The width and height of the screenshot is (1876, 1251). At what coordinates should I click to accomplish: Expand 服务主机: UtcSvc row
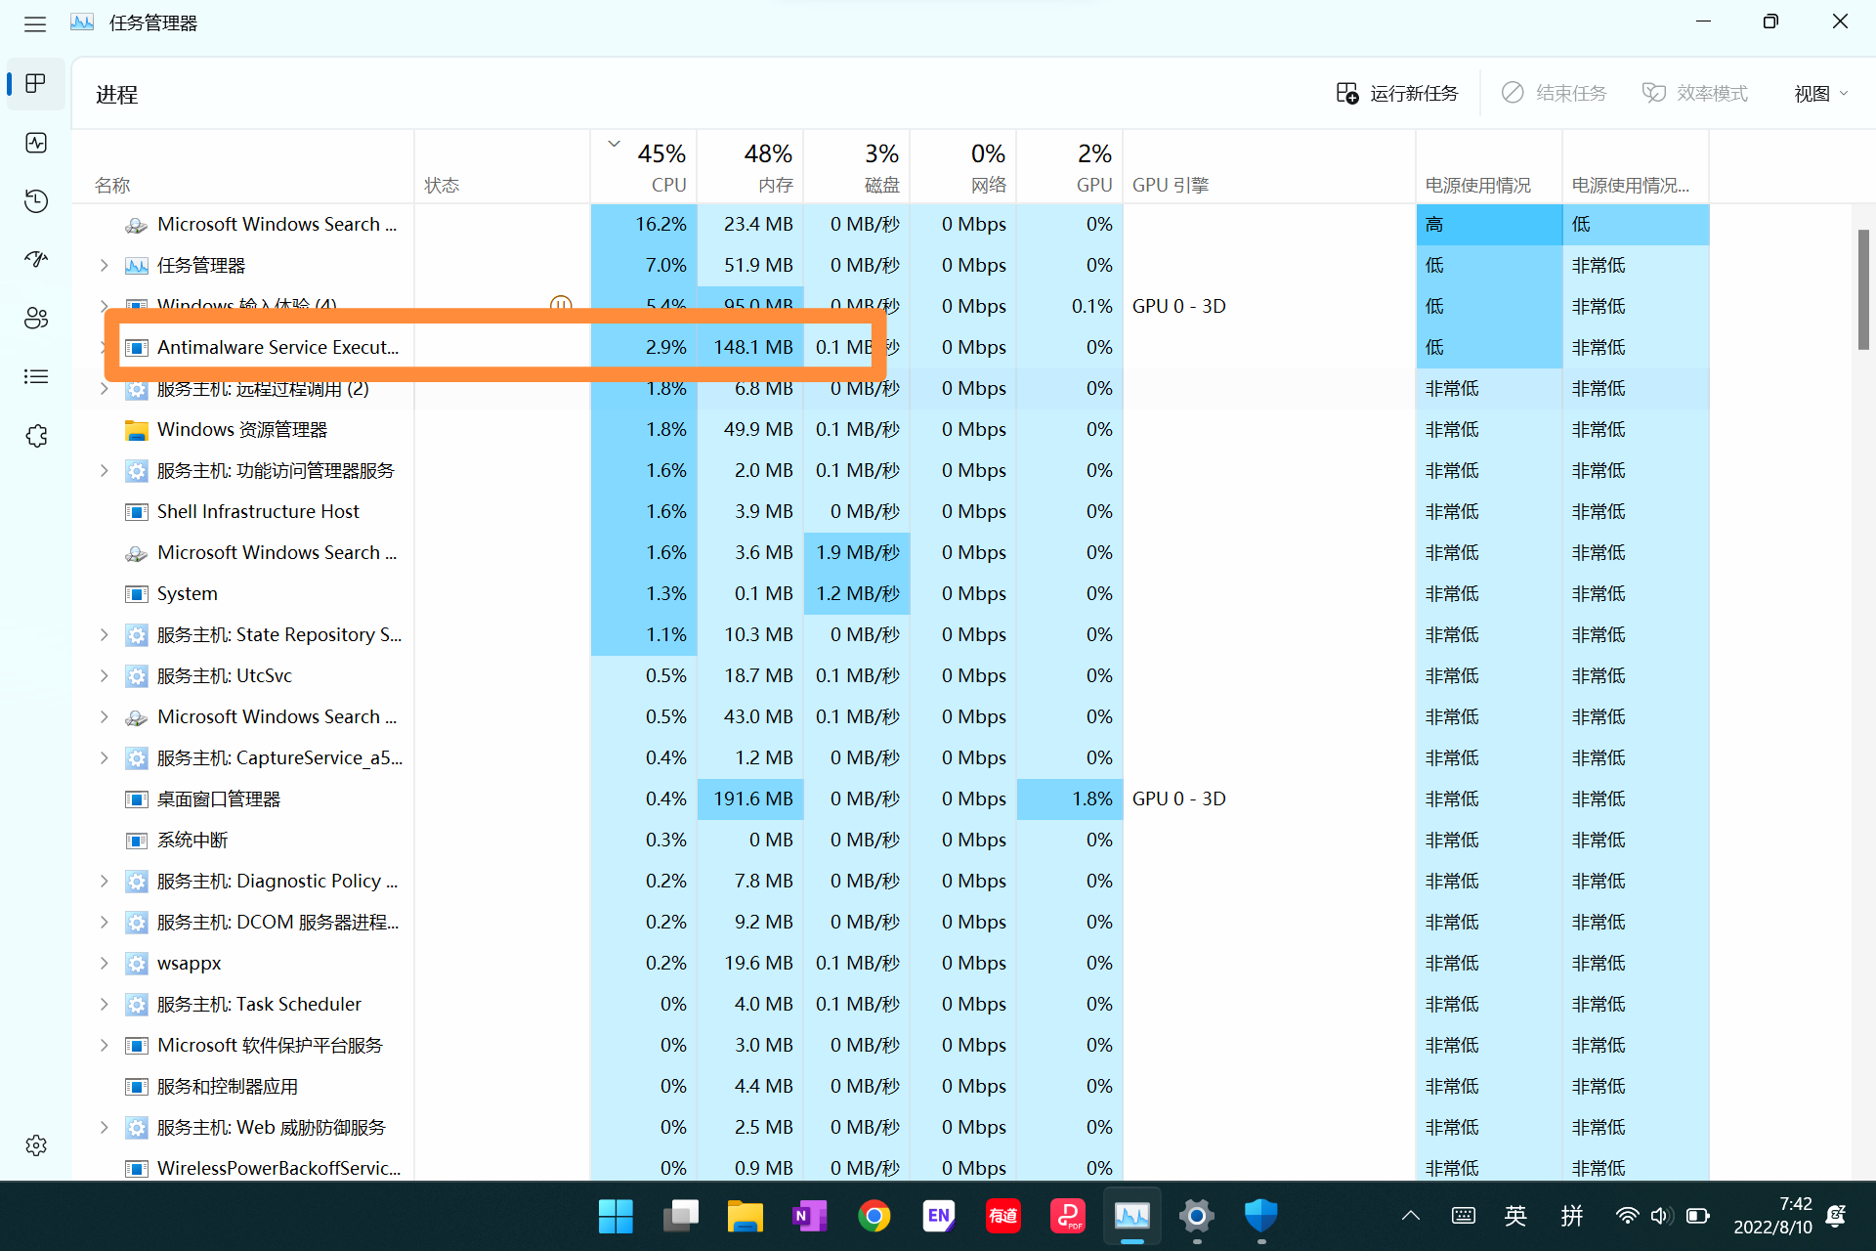(x=104, y=675)
